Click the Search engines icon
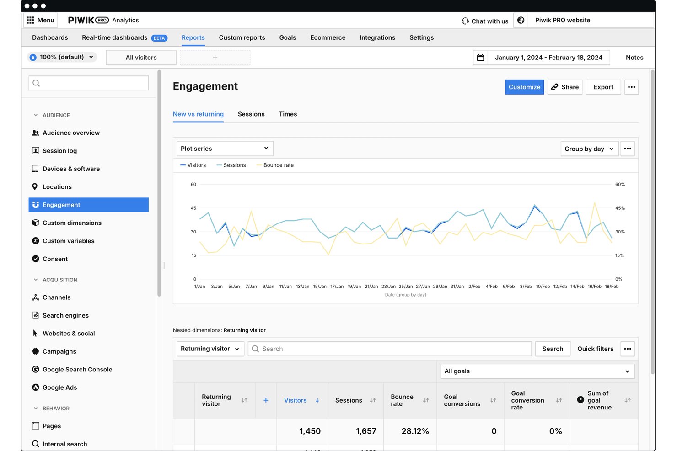 click(x=35, y=315)
